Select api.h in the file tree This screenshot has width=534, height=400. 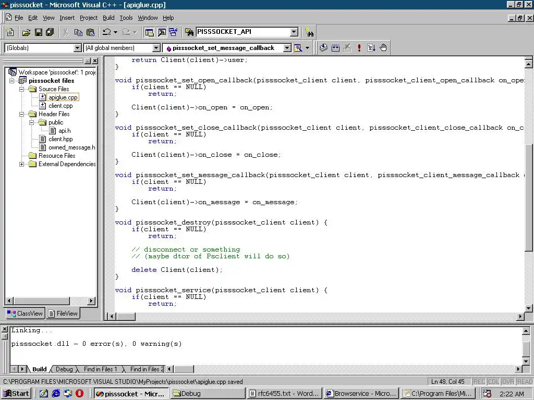(x=64, y=131)
